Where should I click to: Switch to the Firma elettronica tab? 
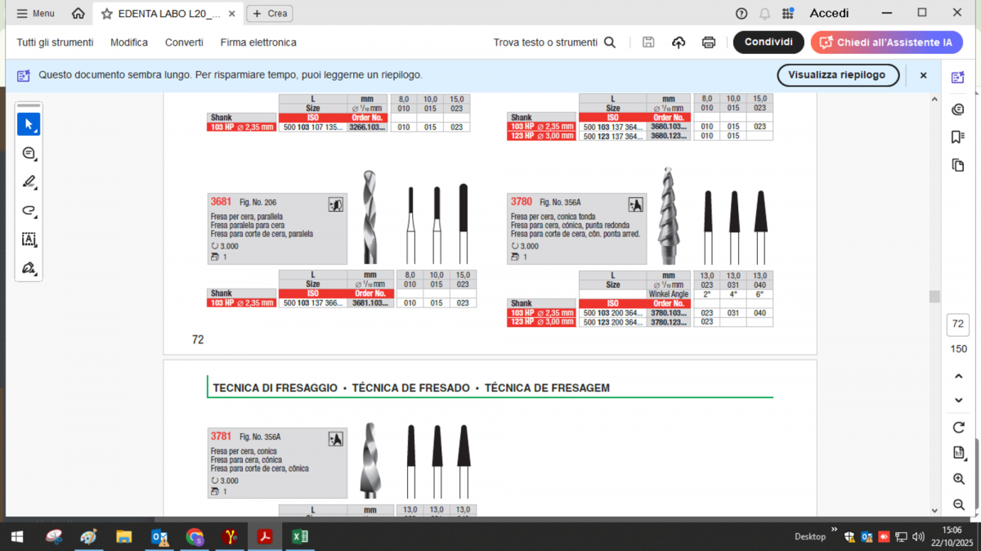tap(258, 43)
